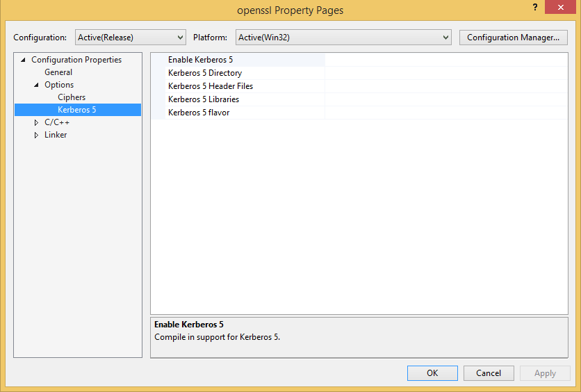Select the Options tree item label
581x392 pixels.
point(59,85)
